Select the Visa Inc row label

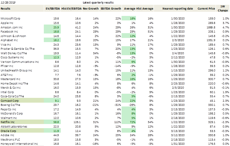coord(6,45)
